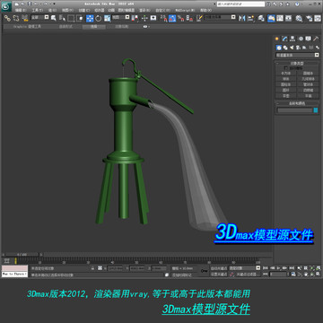Open the named selection sets dropdown
323x323 pixels.
pos(220,18)
